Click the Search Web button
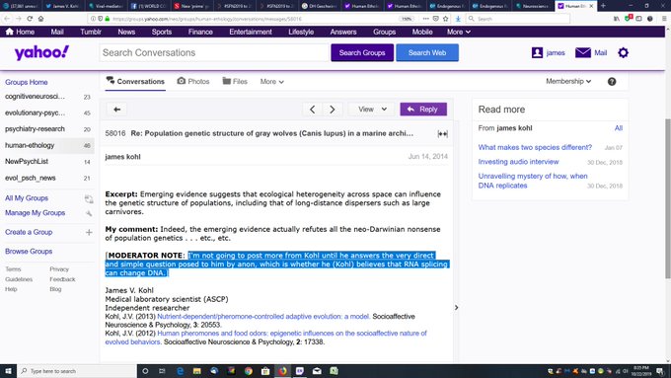The width and height of the screenshot is (671, 378). (427, 52)
